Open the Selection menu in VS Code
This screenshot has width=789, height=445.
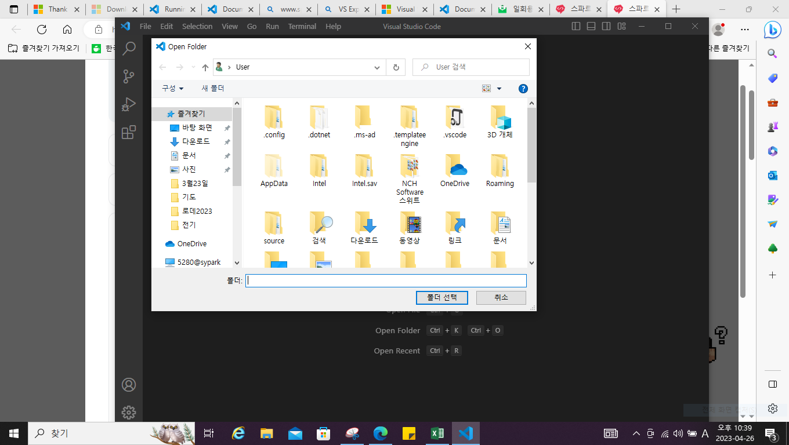(x=197, y=26)
